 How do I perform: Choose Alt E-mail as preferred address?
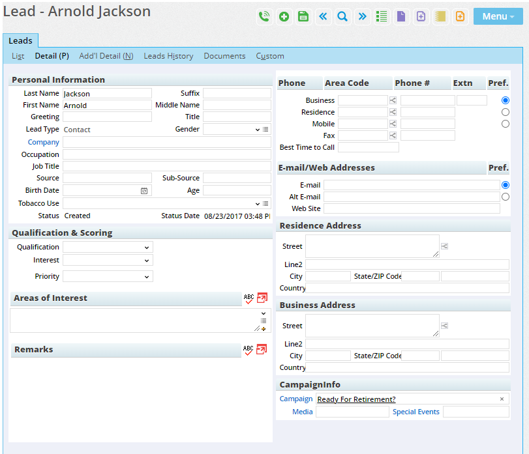click(506, 197)
